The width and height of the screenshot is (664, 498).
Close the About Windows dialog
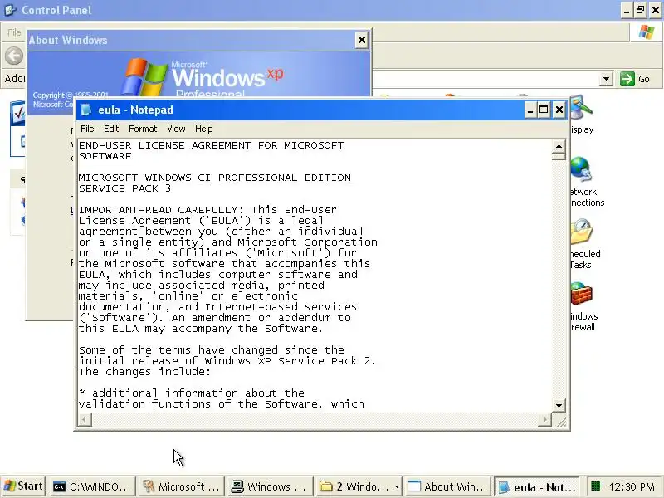(362, 40)
